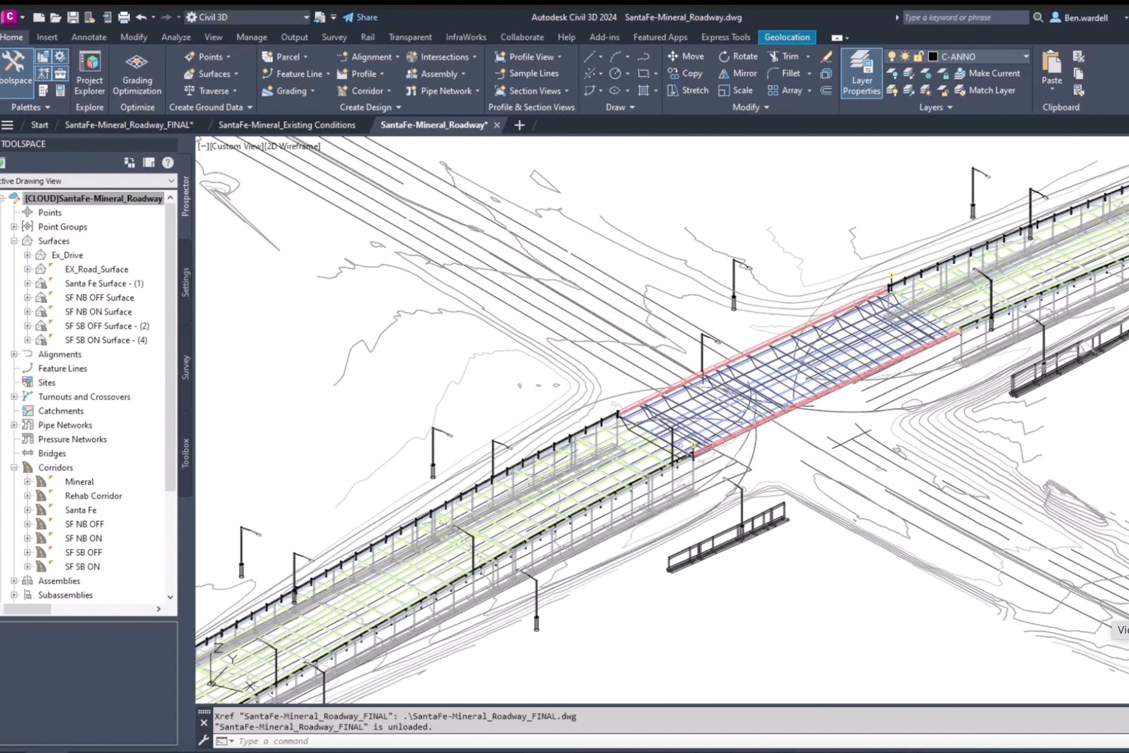The width and height of the screenshot is (1129, 753).
Task: Open the Corridor creation button
Action: pos(364,91)
